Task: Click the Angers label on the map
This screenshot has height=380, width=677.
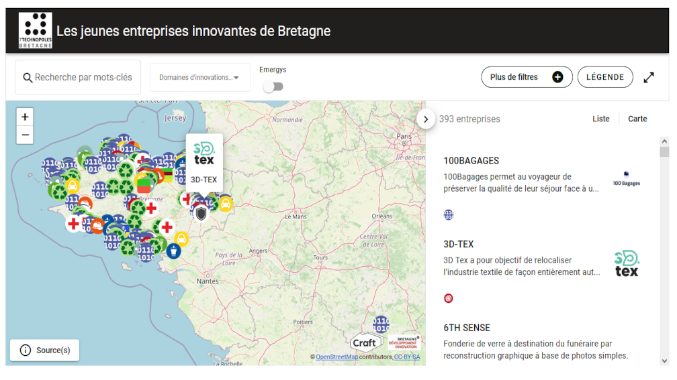Action: click(x=258, y=251)
